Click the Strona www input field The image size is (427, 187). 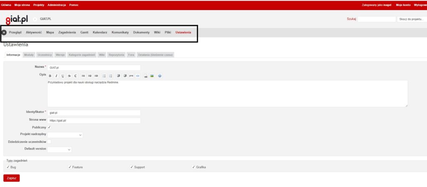pyautogui.click(x=94, y=120)
